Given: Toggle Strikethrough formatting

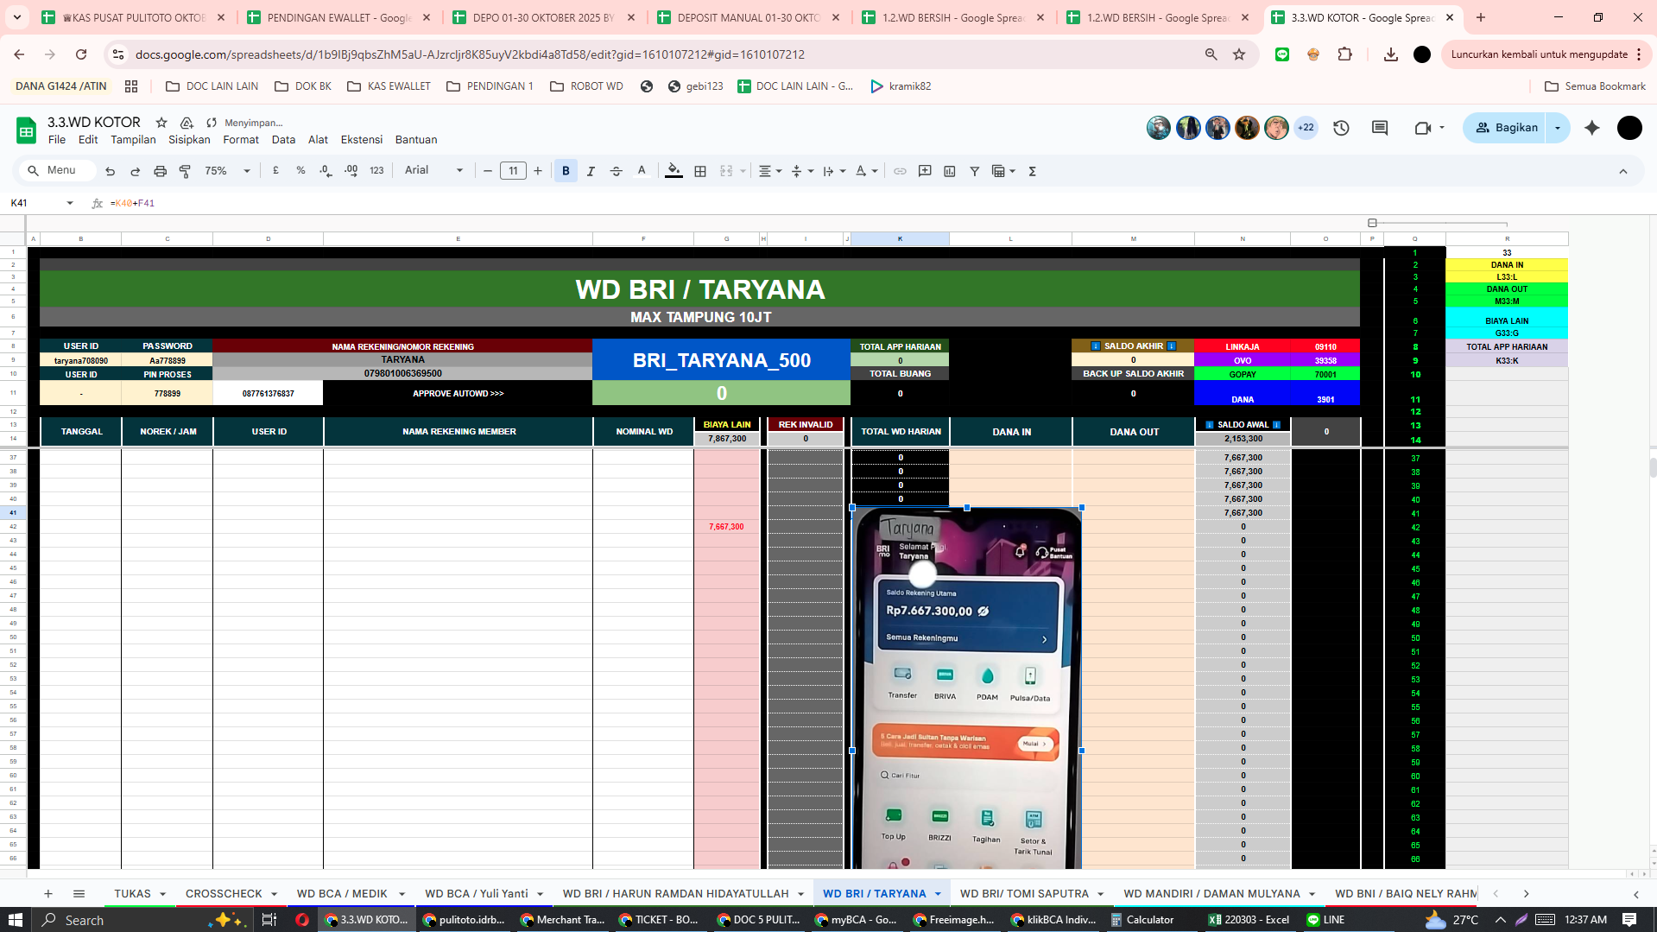Looking at the screenshot, I should pos(616,171).
